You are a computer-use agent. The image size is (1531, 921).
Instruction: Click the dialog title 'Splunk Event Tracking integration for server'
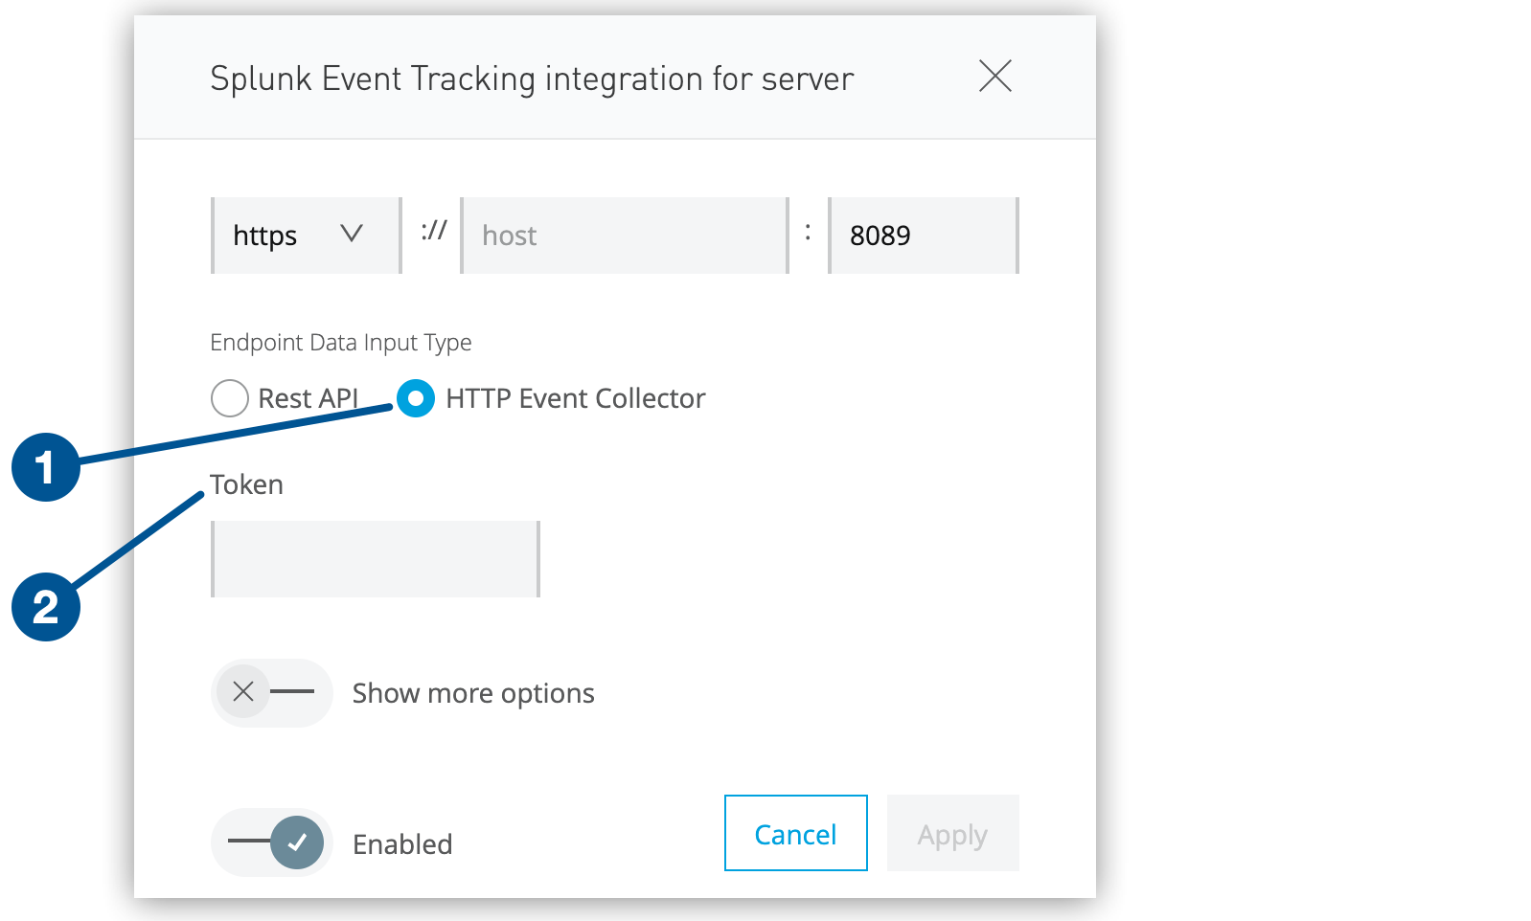pos(532,79)
